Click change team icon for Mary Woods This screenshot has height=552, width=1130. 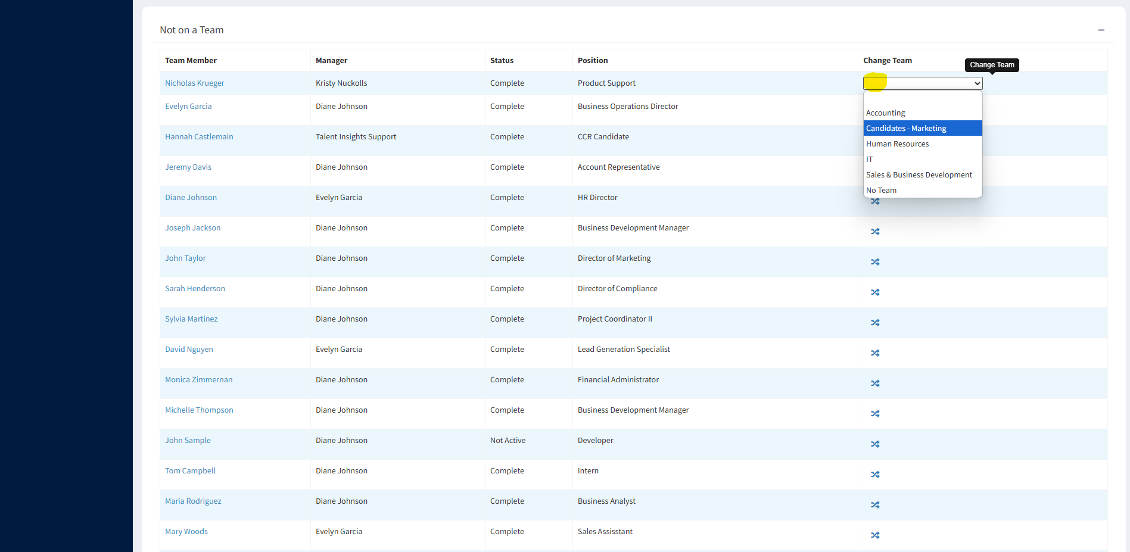click(874, 535)
